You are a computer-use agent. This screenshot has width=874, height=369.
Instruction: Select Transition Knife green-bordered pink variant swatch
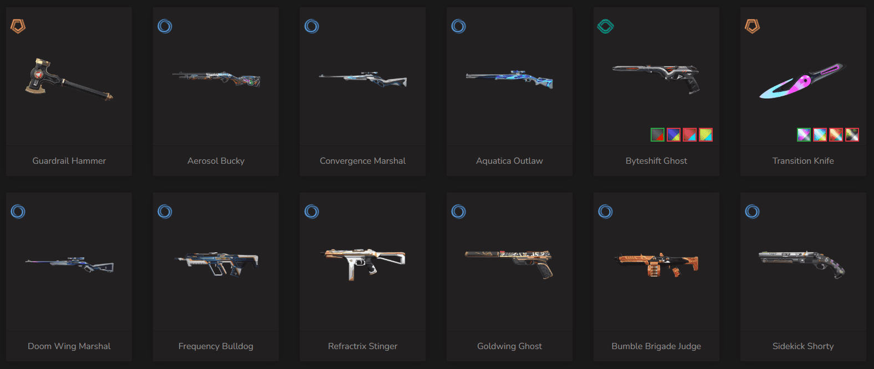tap(804, 134)
